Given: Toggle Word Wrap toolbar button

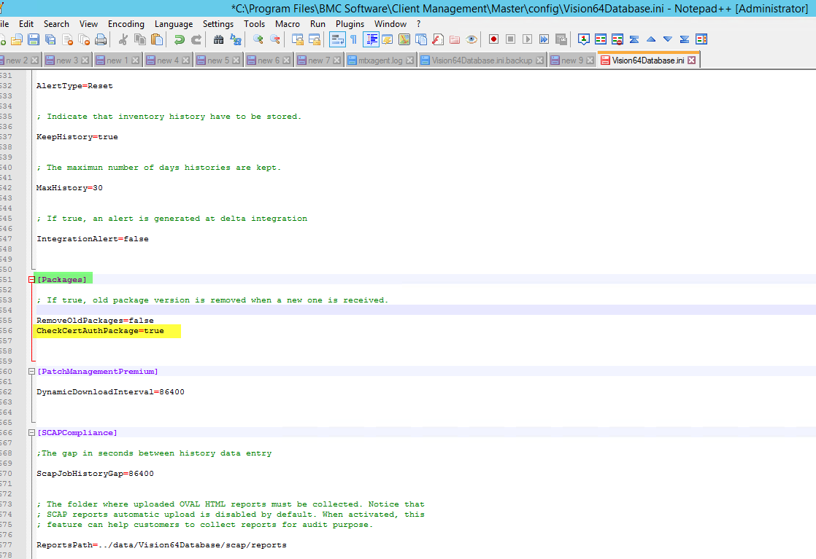Looking at the screenshot, I should pyautogui.click(x=337, y=39).
